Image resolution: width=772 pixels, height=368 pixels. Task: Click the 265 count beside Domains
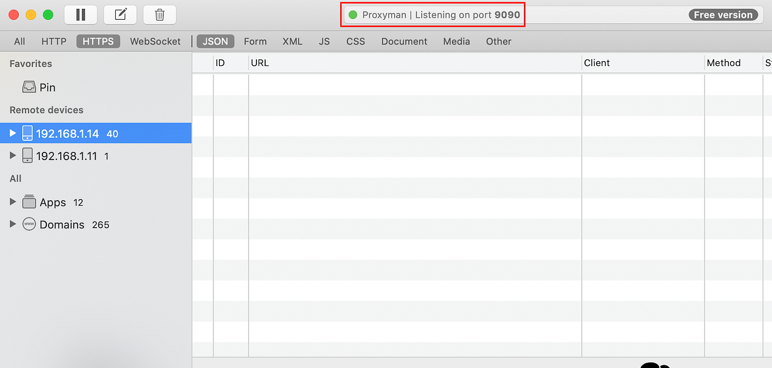(101, 224)
